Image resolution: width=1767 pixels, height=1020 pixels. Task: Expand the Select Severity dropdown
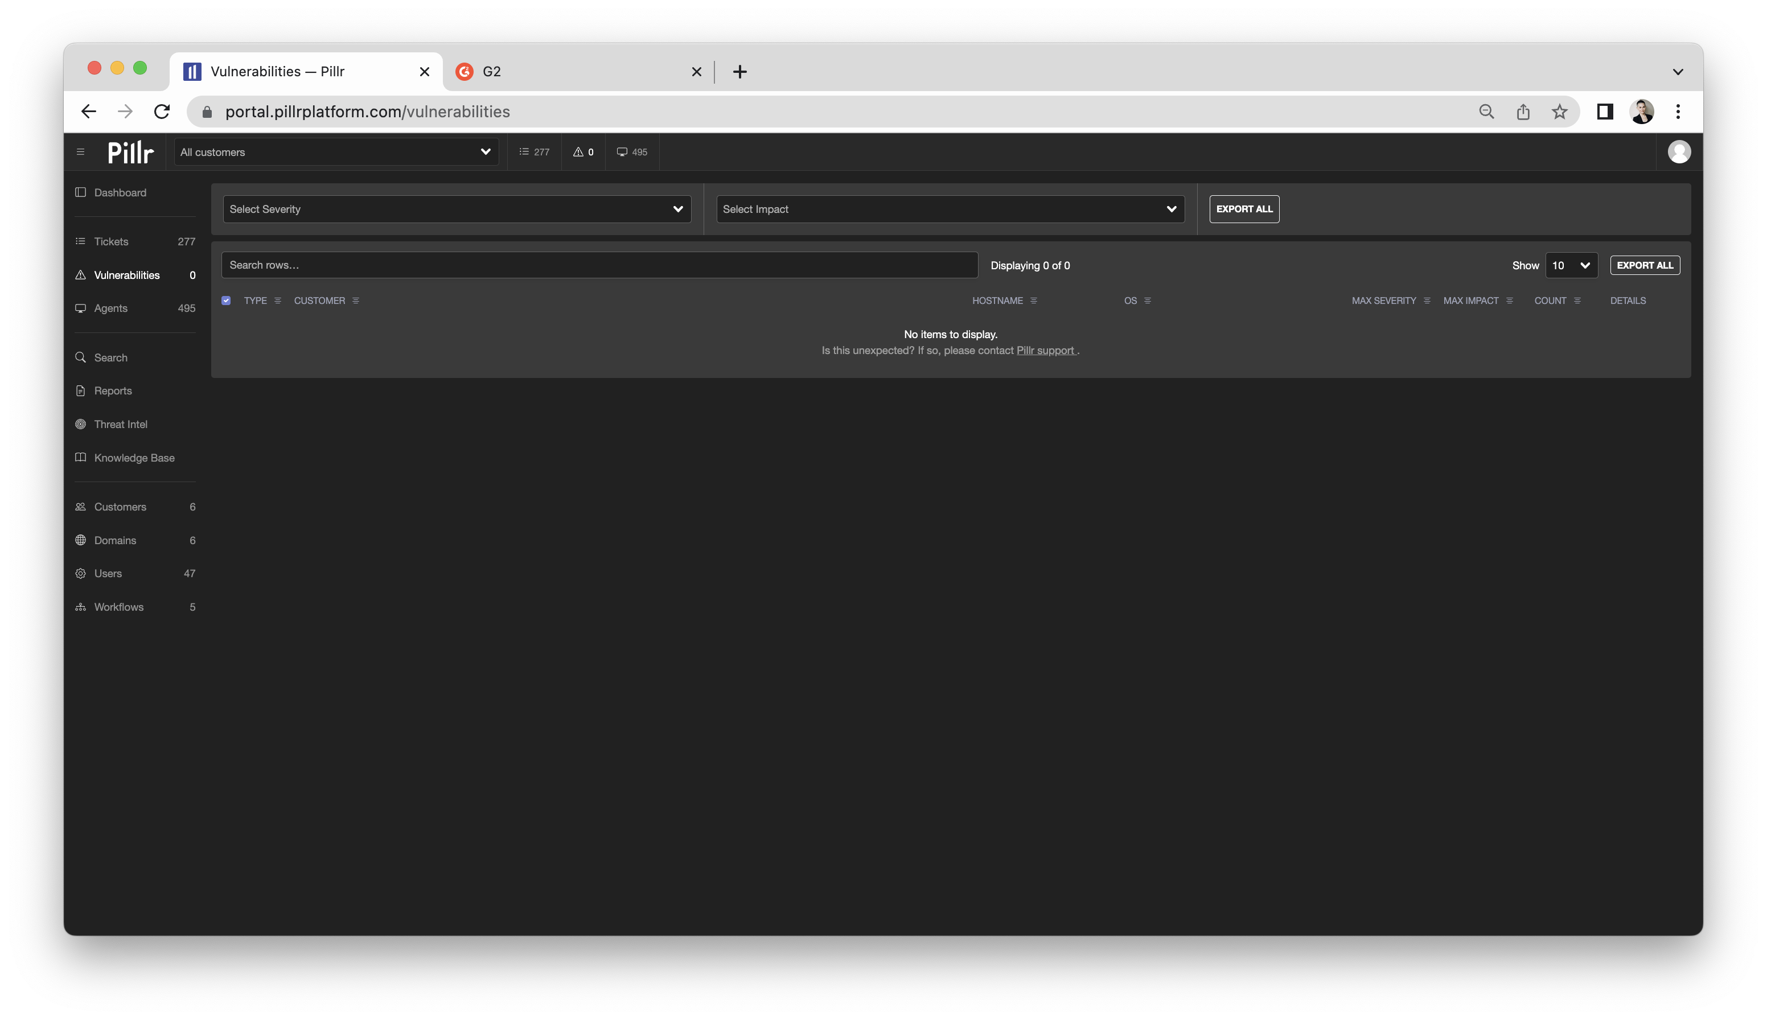pos(457,209)
